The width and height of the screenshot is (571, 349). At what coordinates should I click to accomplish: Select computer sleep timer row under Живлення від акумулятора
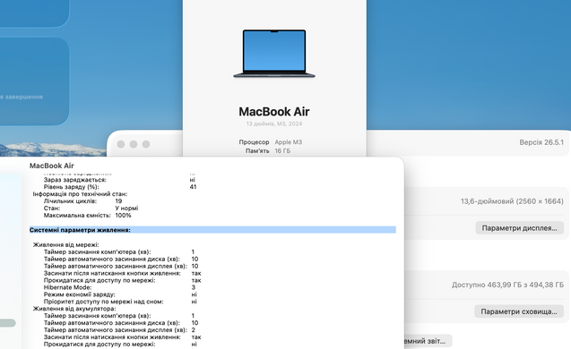119,316
